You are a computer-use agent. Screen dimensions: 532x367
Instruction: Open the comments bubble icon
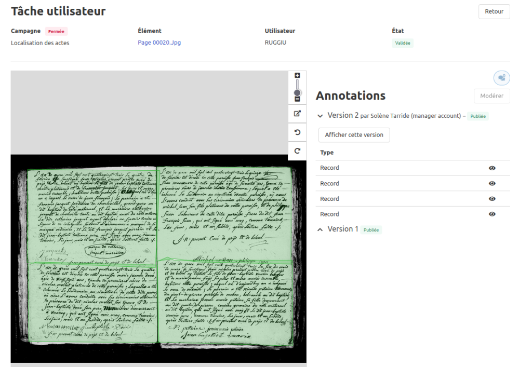pos(501,78)
